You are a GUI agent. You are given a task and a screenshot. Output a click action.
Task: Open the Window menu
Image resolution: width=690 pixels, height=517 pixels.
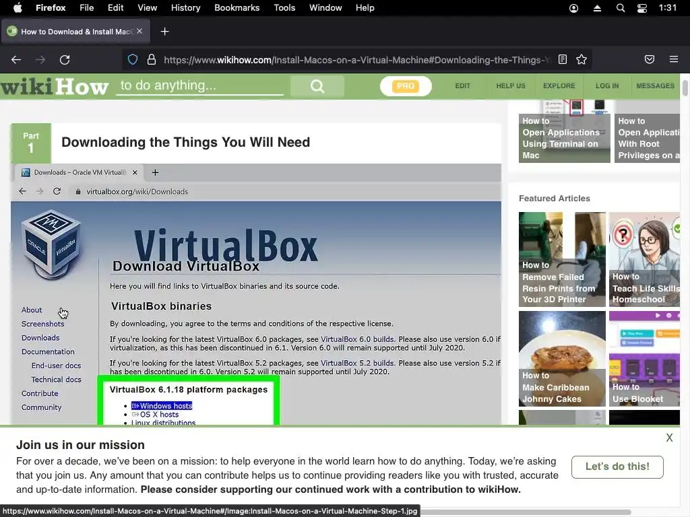(325, 8)
